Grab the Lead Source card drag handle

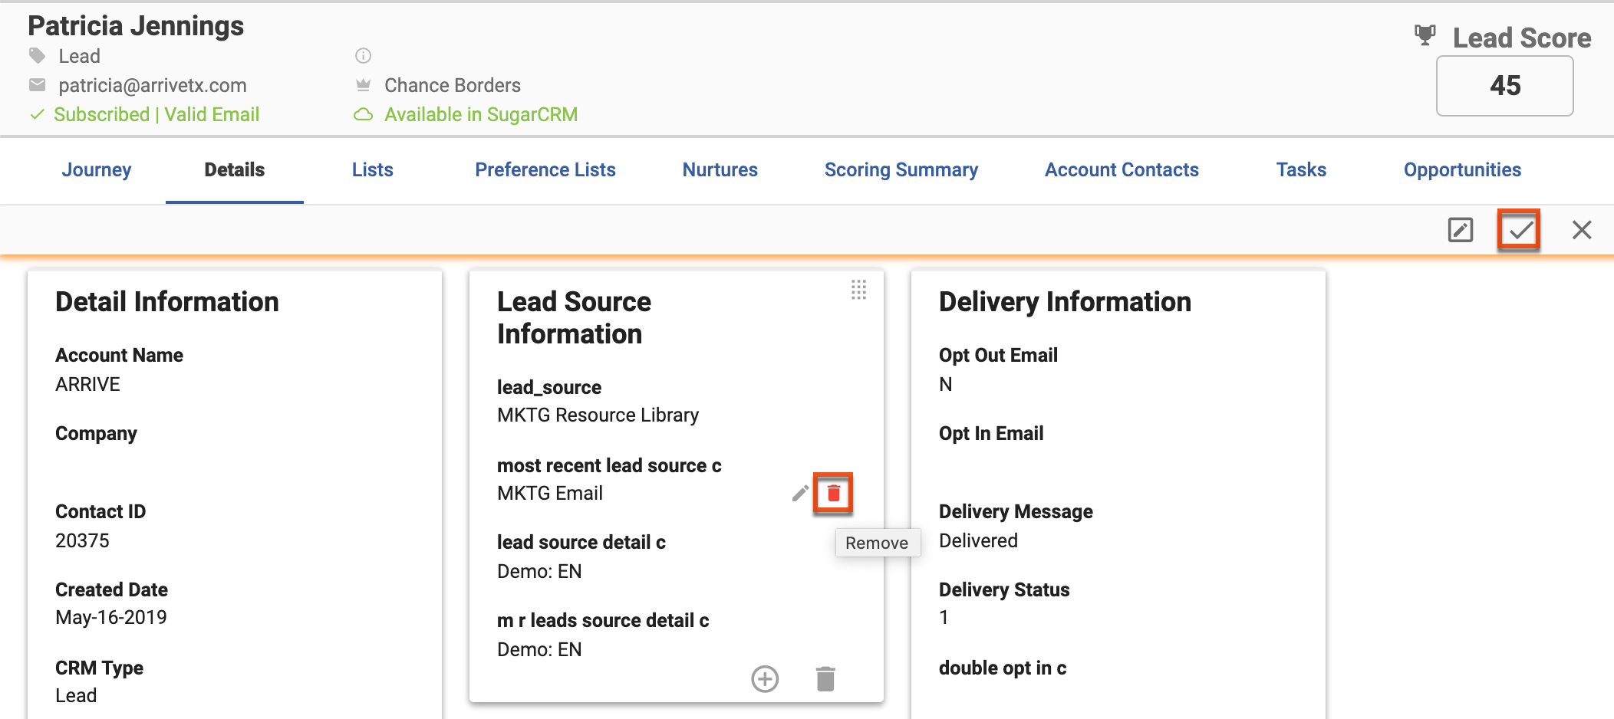(x=858, y=290)
